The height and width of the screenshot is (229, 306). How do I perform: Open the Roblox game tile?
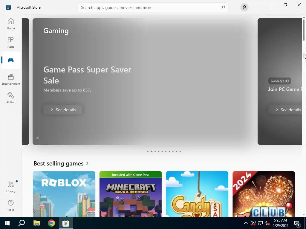pyautogui.click(x=64, y=194)
